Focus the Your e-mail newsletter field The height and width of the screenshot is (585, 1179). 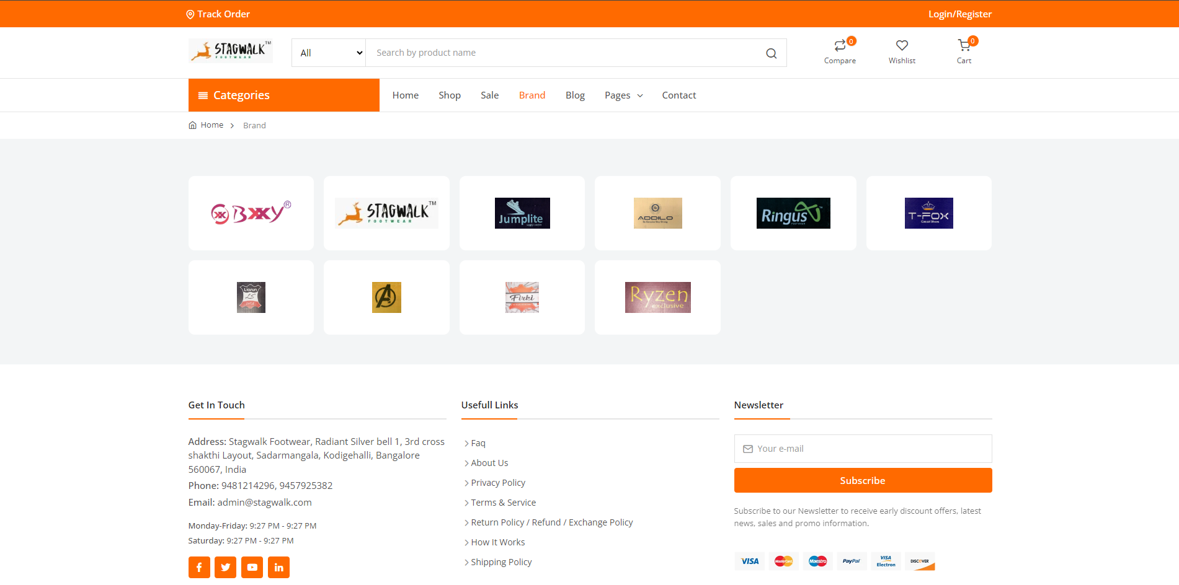tap(863, 449)
